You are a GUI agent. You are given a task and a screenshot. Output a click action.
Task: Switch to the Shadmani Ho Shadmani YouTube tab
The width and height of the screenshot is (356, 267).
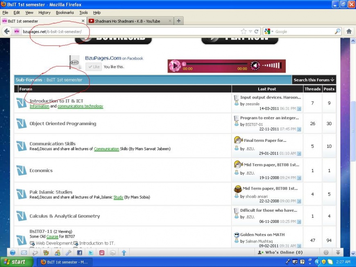pyautogui.click(x=130, y=21)
